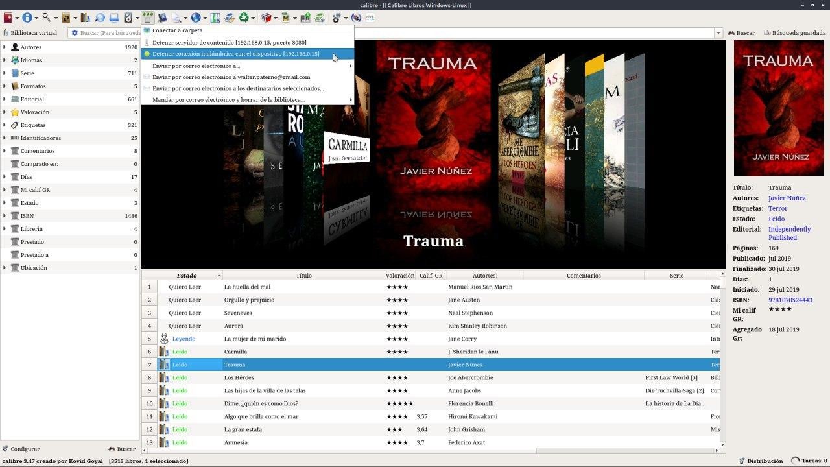Screen dimensions: 830x467
Task: Click the green columns toolbar icon
Action: pyautogui.click(x=215, y=18)
